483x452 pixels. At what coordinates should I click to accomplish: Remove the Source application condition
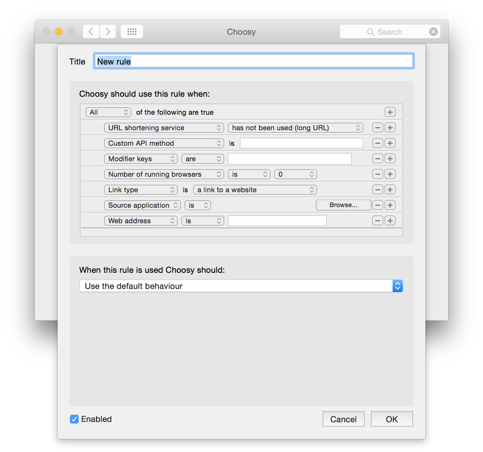pos(378,205)
